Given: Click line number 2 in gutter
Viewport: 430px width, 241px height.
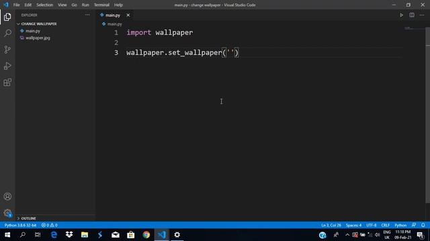Looking at the screenshot, I should [116, 43].
